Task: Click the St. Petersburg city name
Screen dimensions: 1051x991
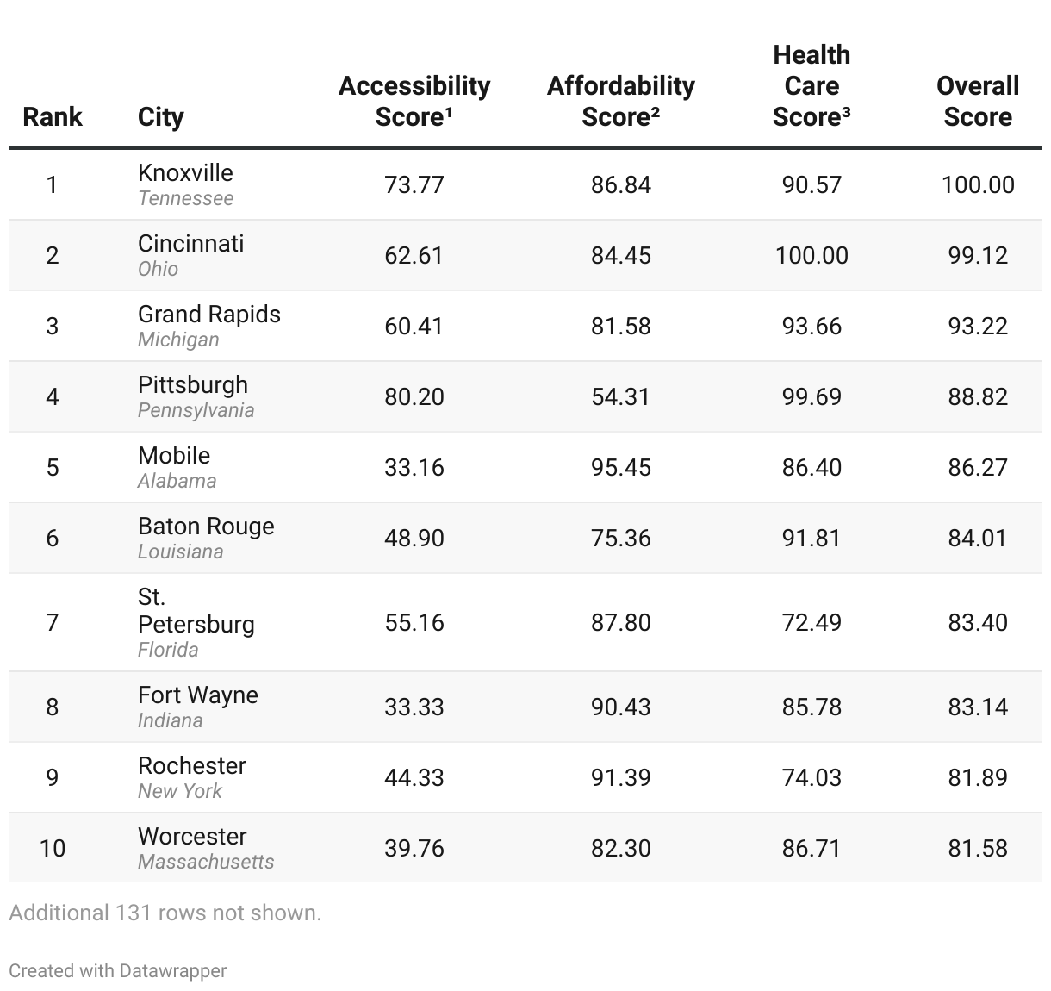Action: (x=196, y=611)
